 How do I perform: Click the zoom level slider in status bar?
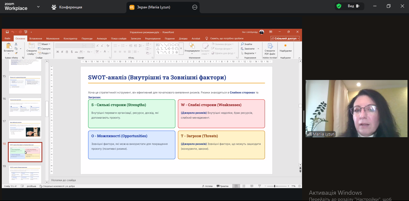coord(274,186)
